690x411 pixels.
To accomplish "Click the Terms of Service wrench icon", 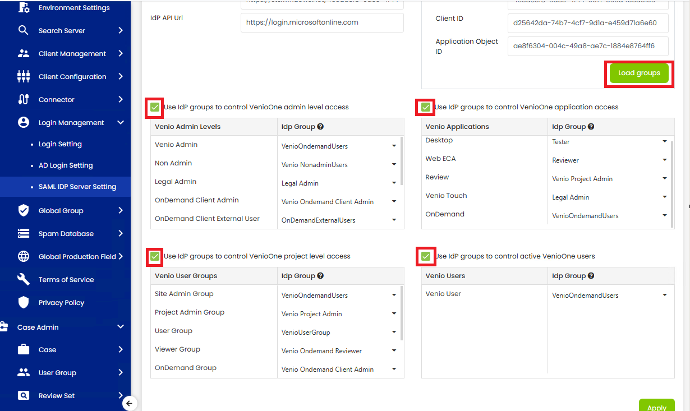I will pyautogui.click(x=24, y=279).
